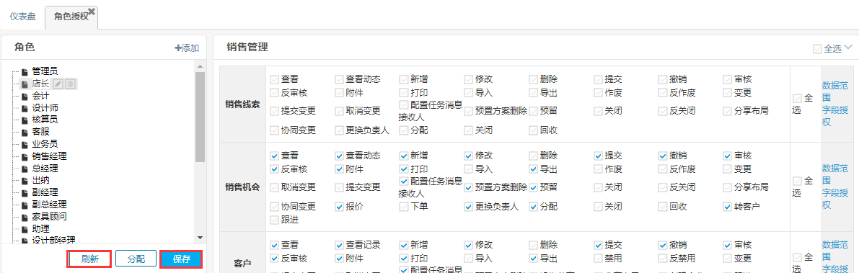
Task: Uncheck 查看记录 in the 客户 row
Action: click(339, 245)
